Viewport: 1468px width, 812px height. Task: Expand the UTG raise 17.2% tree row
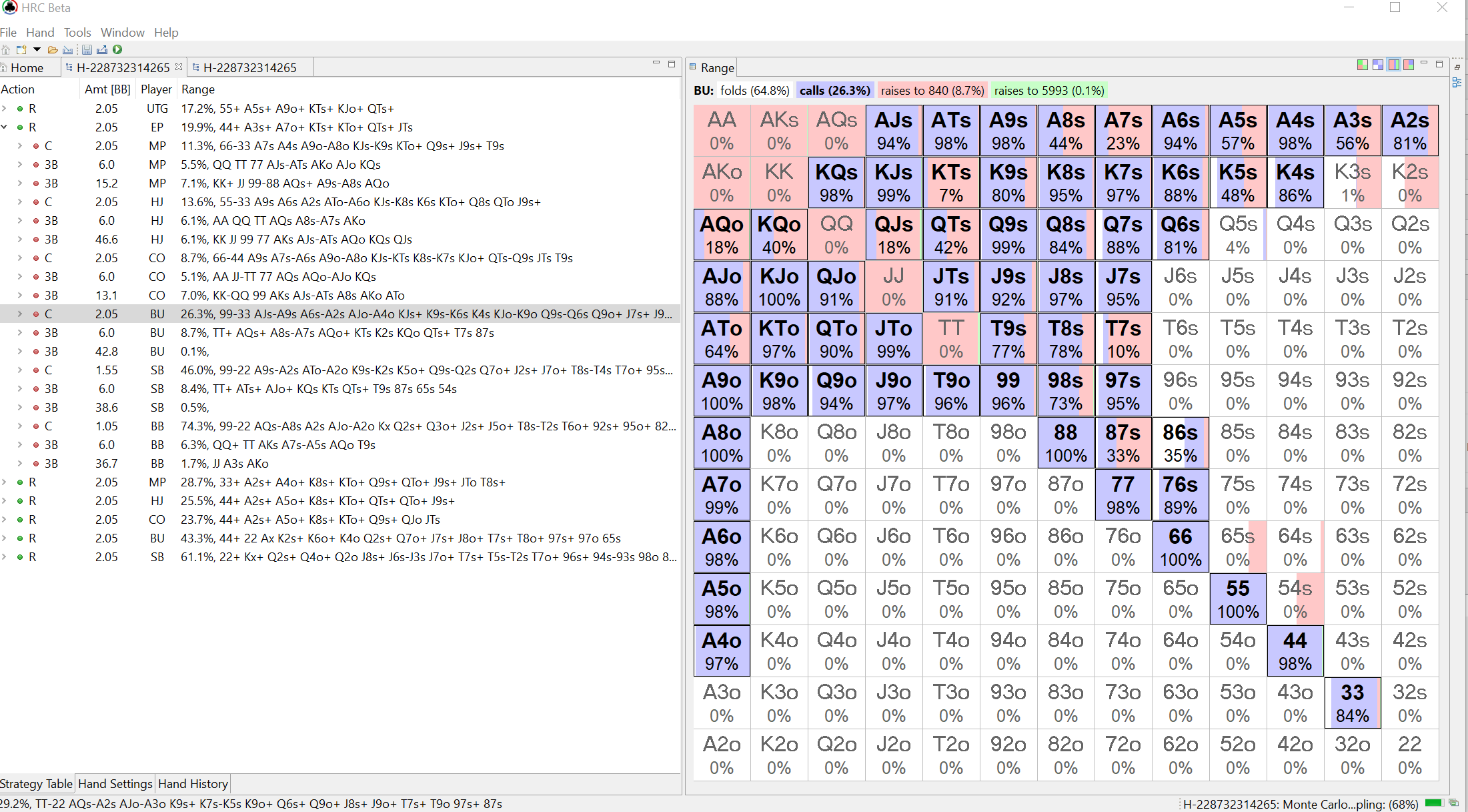point(5,108)
